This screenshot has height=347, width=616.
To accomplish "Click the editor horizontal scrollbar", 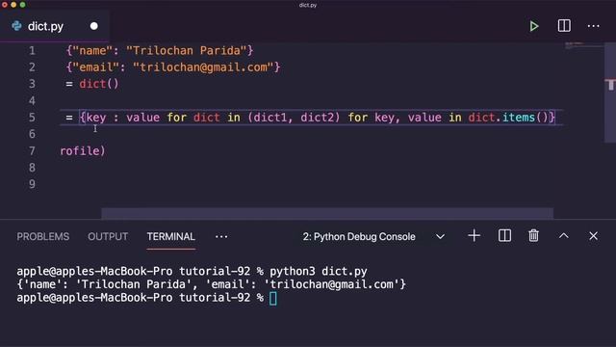I will 327,213.
